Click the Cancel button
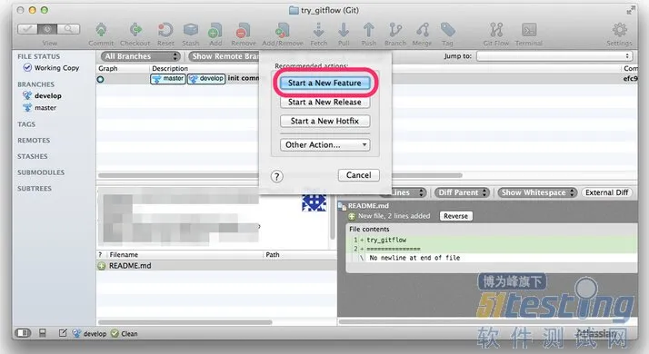This screenshot has height=354, width=649. pyautogui.click(x=358, y=175)
